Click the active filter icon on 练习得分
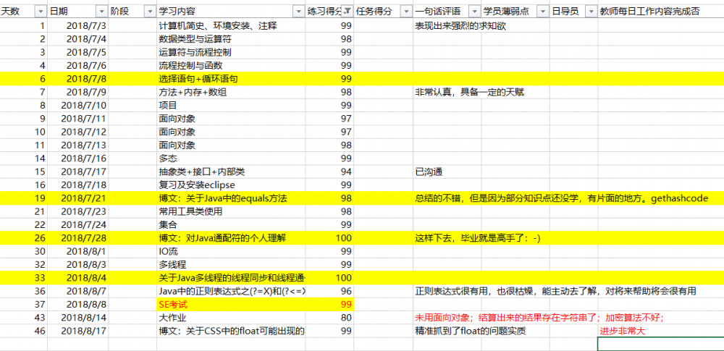This screenshot has height=351, width=724. [348, 12]
